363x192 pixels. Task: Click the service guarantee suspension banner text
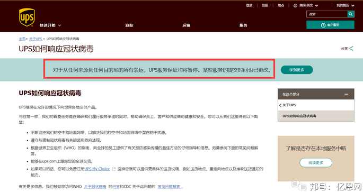click(x=162, y=70)
